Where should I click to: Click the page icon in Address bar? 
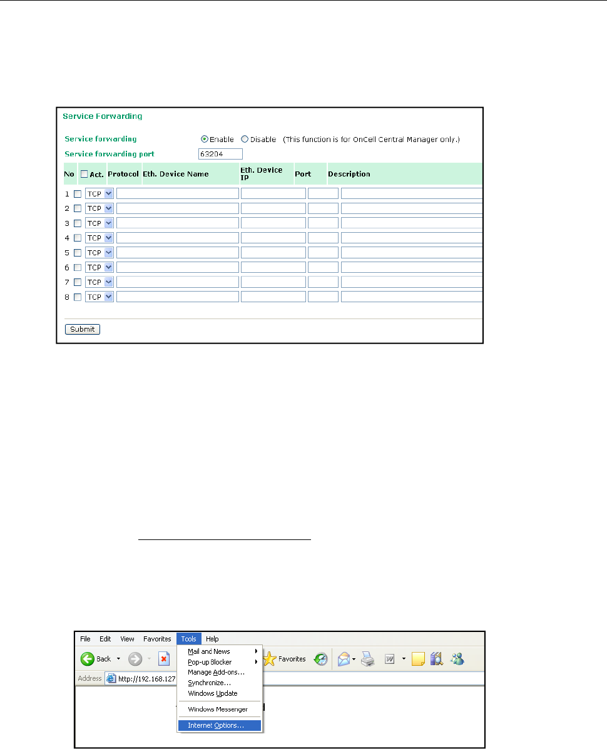pyautogui.click(x=111, y=679)
